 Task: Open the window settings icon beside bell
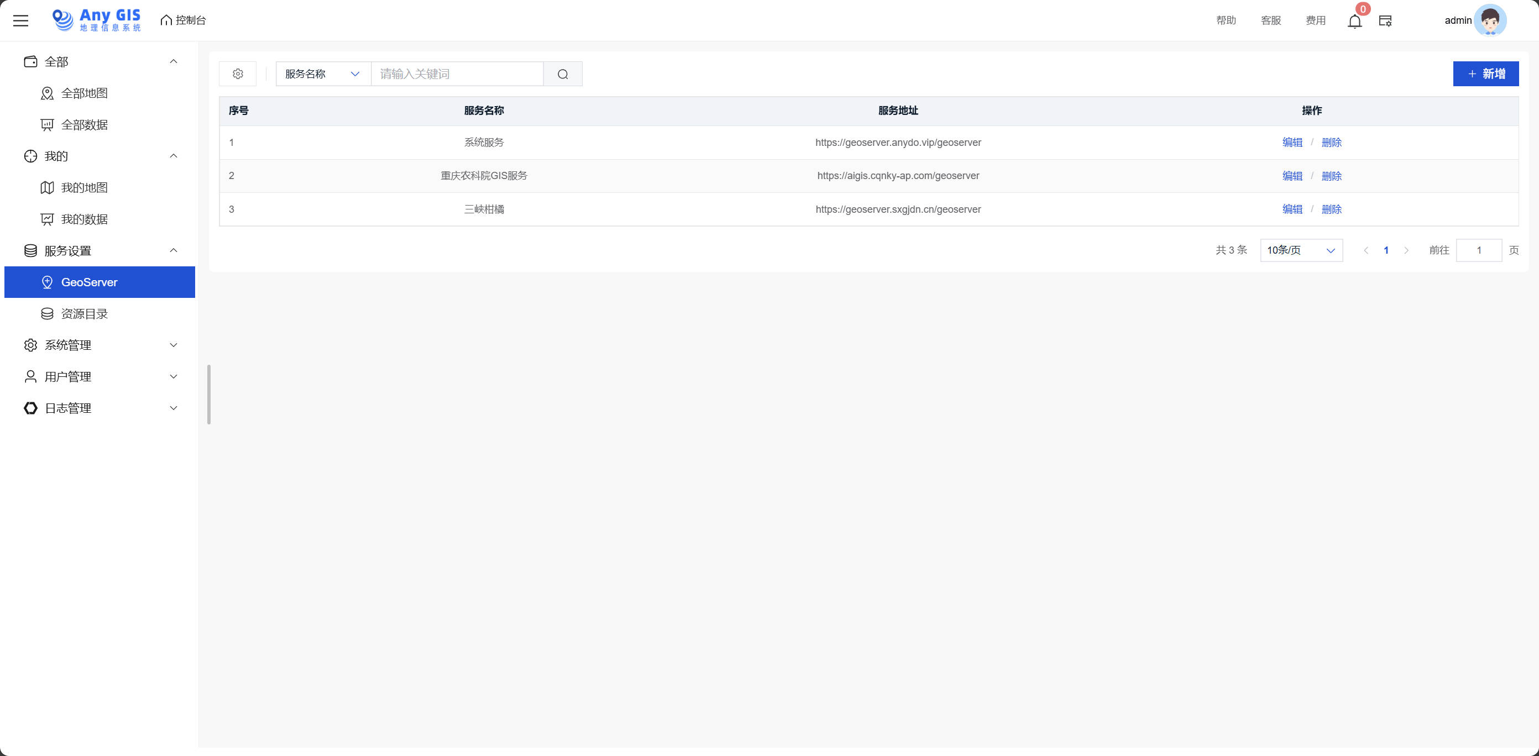(1385, 21)
